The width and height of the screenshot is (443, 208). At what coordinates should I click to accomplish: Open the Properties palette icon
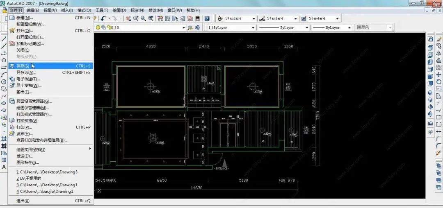click(160, 18)
